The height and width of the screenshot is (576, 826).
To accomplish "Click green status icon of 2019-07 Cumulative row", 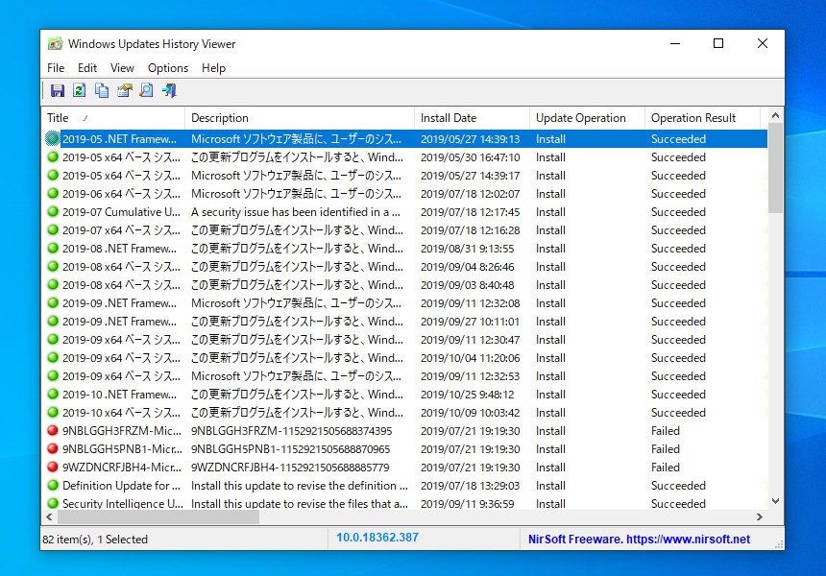I will coord(53,212).
